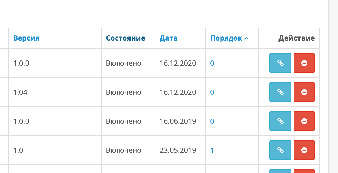Disable first 1.0.0 entry with red button
338x173 pixels.
[304, 63]
